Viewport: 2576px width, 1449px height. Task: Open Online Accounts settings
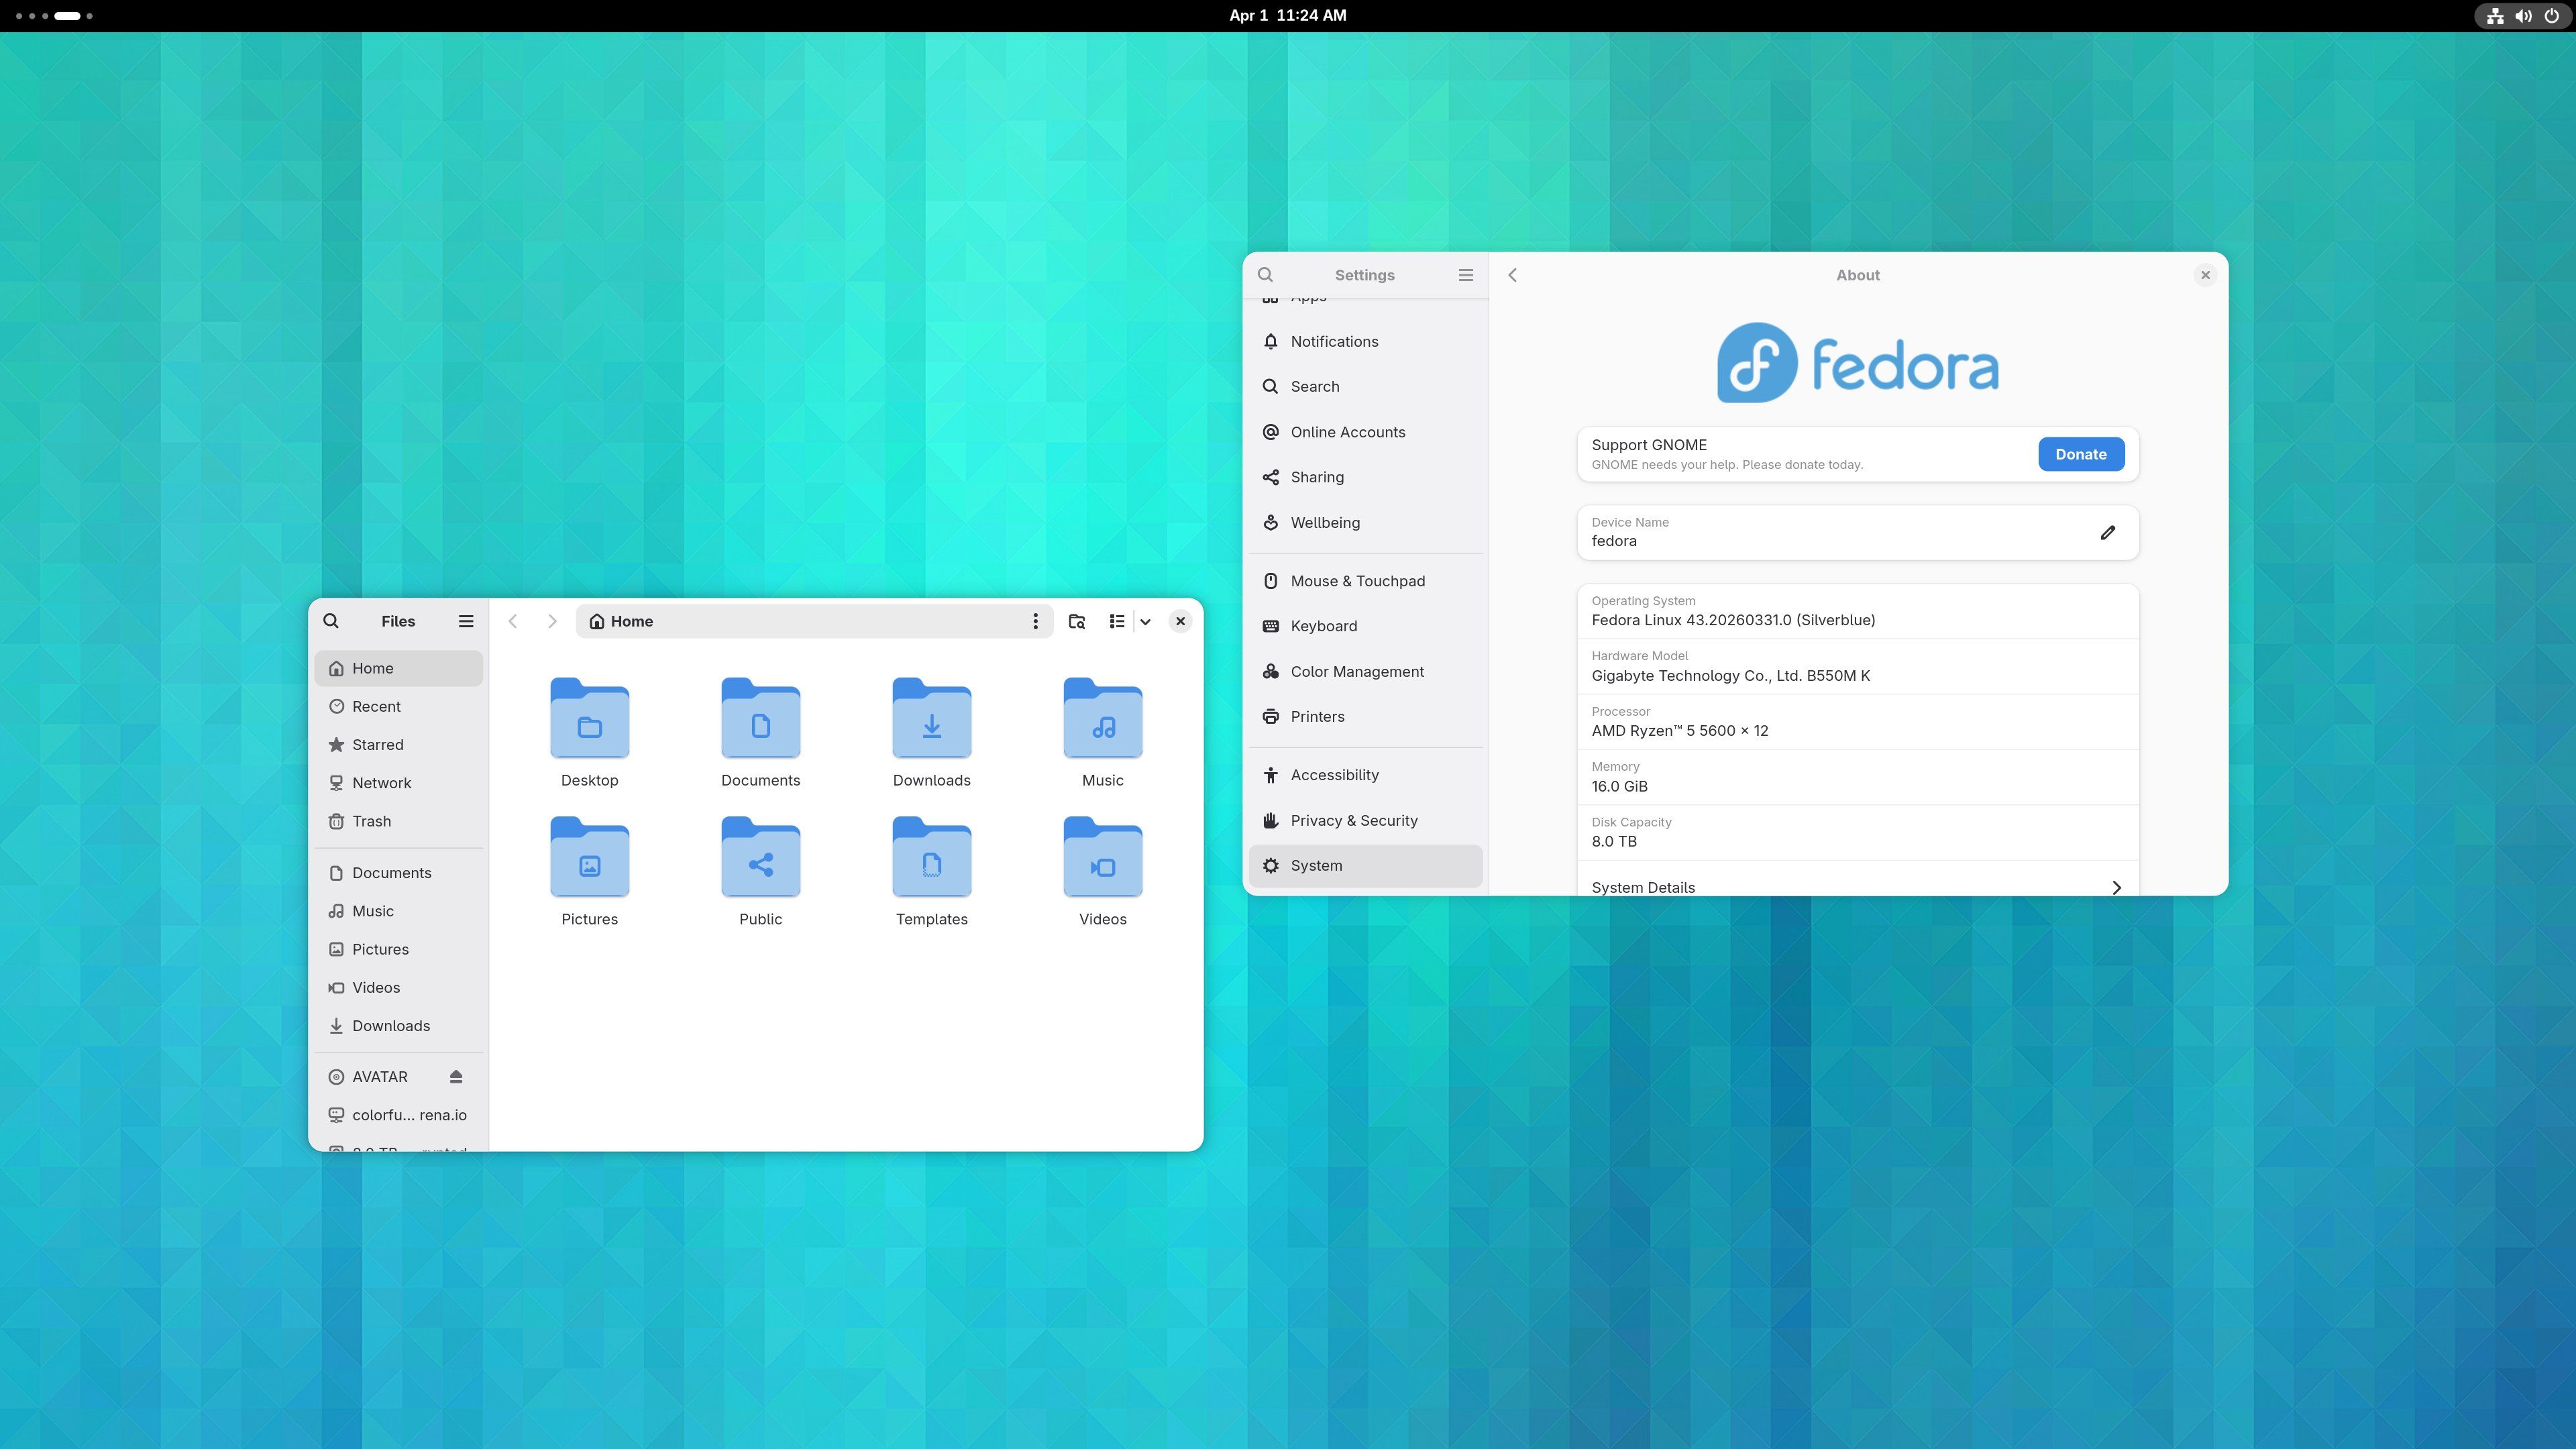tap(1365, 432)
